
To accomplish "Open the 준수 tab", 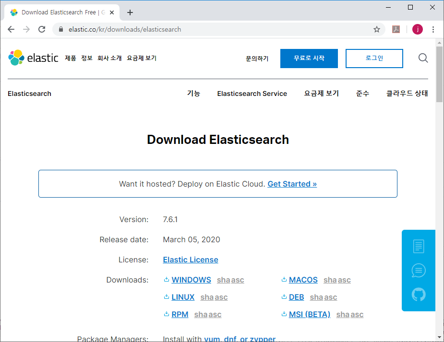I will click(362, 94).
